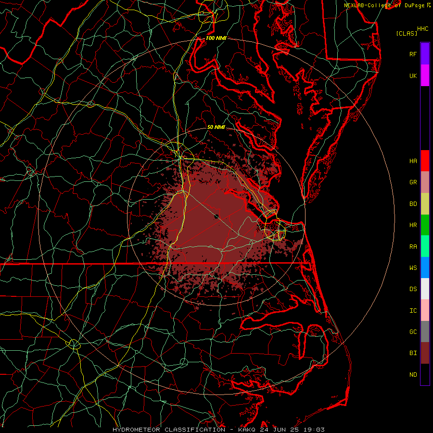Select the GR pink legend swatch

(425, 182)
